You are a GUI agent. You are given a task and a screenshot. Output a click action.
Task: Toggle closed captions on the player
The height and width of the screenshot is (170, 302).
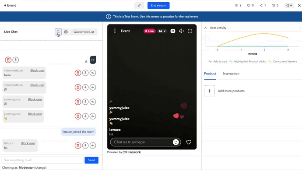click(x=173, y=31)
